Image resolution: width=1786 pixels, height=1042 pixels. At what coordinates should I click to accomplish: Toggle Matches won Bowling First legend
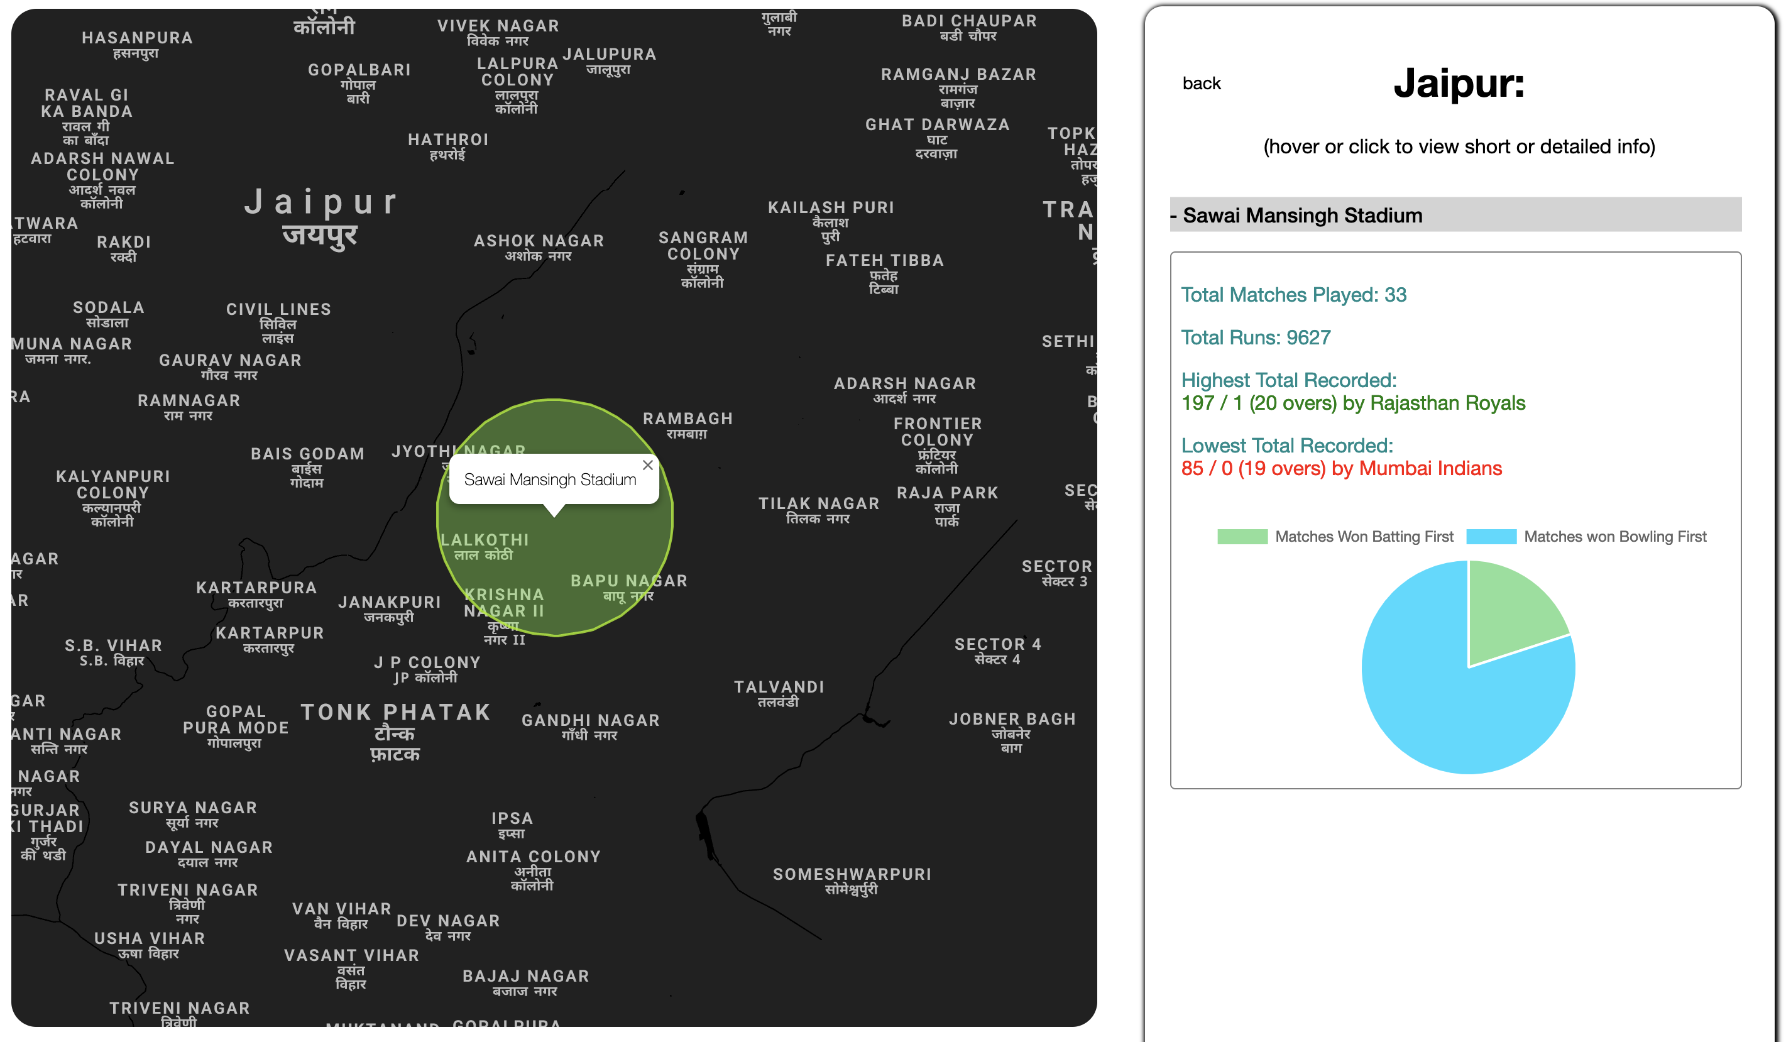pyautogui.click(x=1614, y=537)
